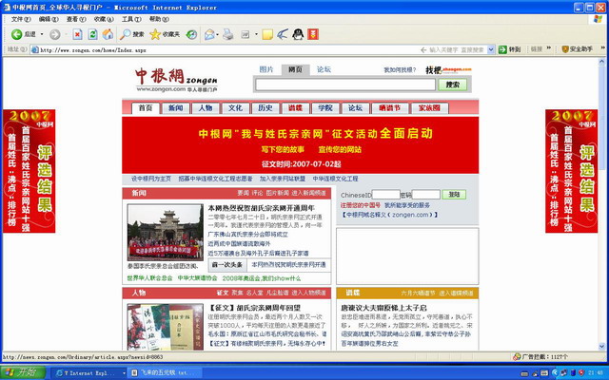This screenshot has width=609, height=380.
Task: Click the 前一次头条 button
Action: [227, 265]
